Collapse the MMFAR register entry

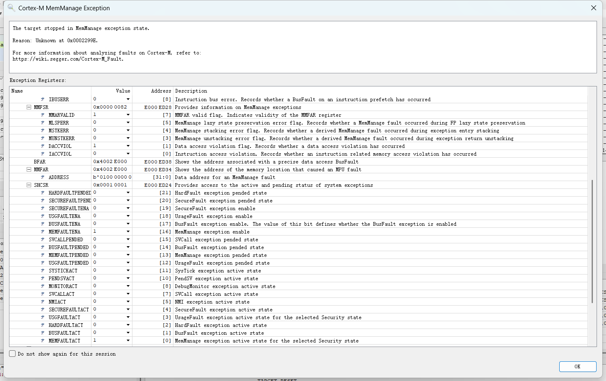coord(28,169)
